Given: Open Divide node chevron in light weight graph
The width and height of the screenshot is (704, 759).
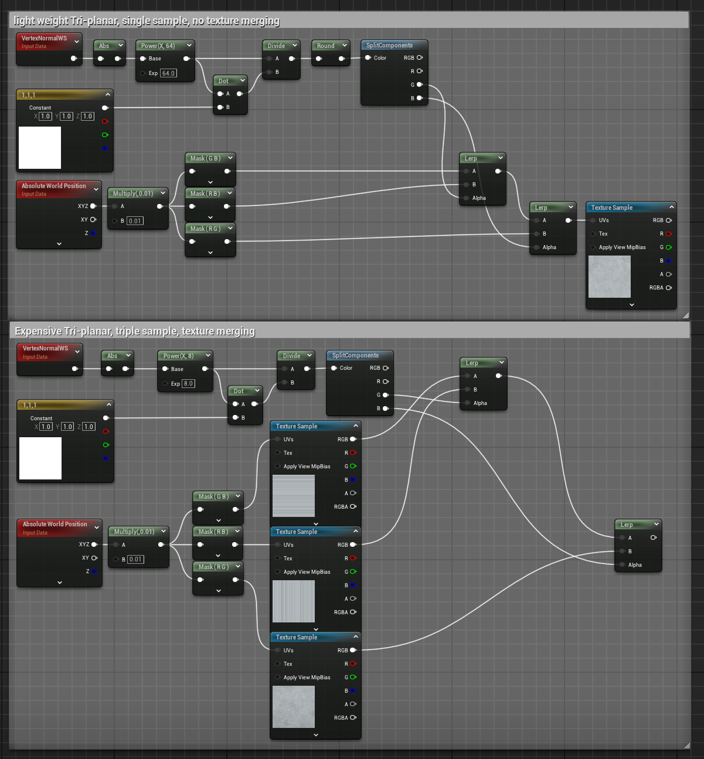Looking at the screenshot, I should pyautogui.click(x=295, y=45).
